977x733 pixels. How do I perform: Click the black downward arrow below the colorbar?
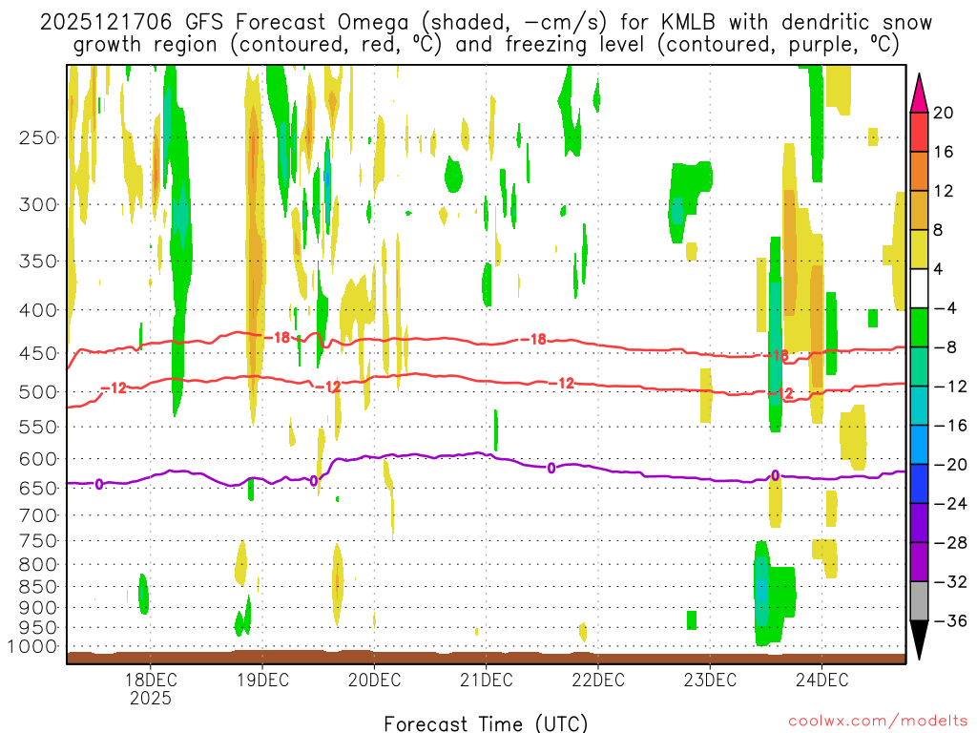click(x=919, y=639)
